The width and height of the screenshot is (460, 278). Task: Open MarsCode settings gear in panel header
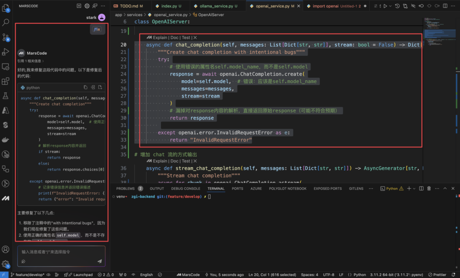click(x=87, y=6)
